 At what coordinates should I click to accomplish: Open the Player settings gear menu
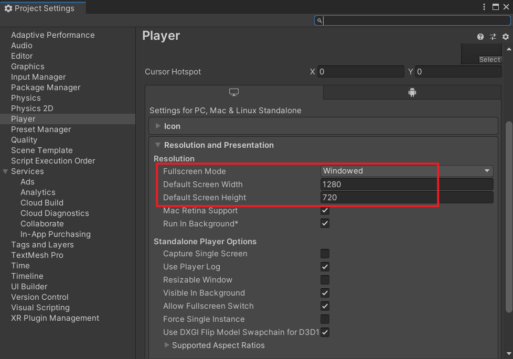(x=506, y=37)
